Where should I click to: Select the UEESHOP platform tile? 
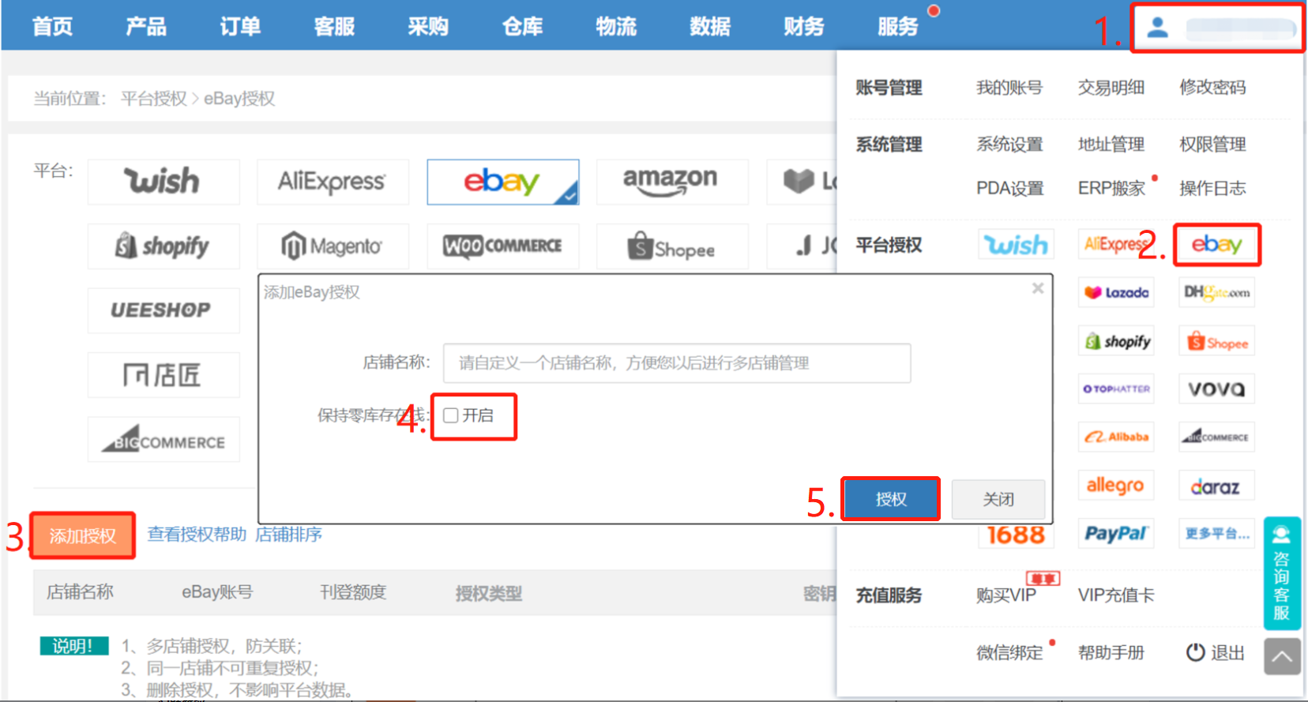(163, 310)
